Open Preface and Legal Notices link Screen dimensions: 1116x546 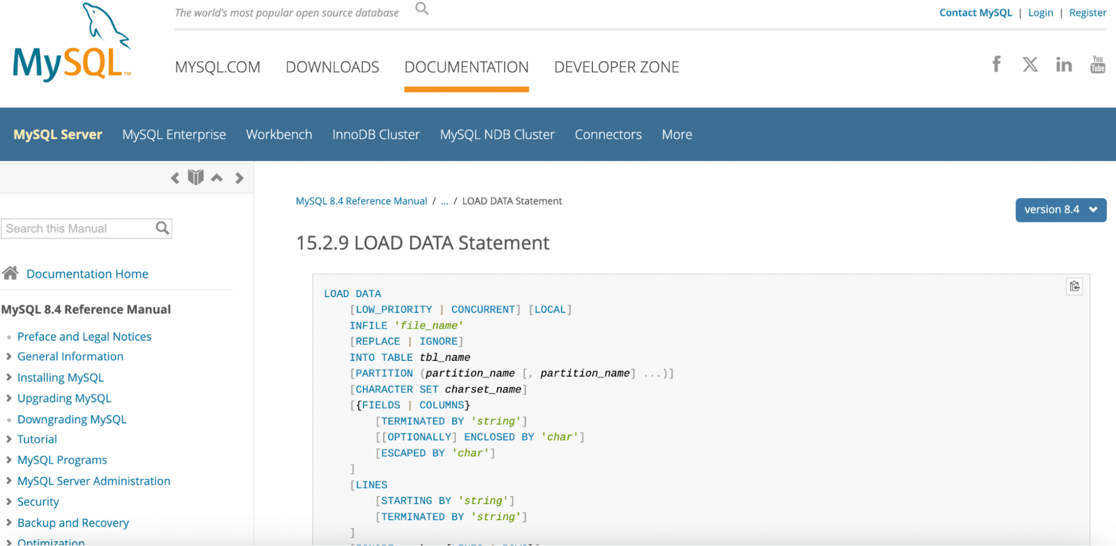84,336
